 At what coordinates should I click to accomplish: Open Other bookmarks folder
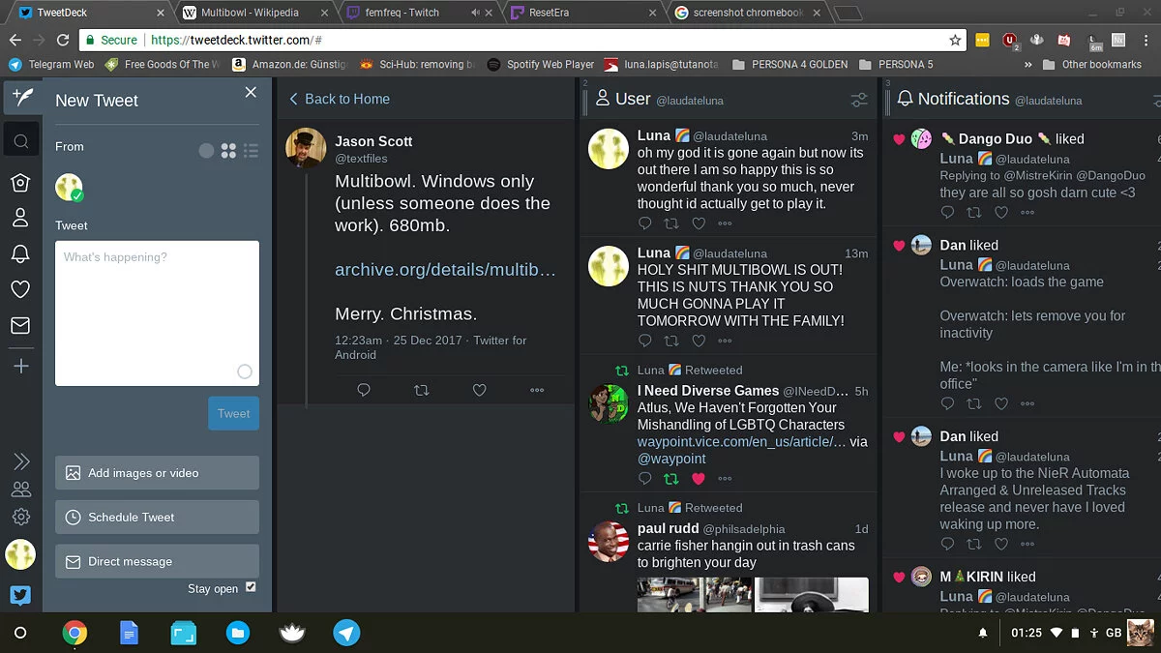click(x=1092, y=64)
